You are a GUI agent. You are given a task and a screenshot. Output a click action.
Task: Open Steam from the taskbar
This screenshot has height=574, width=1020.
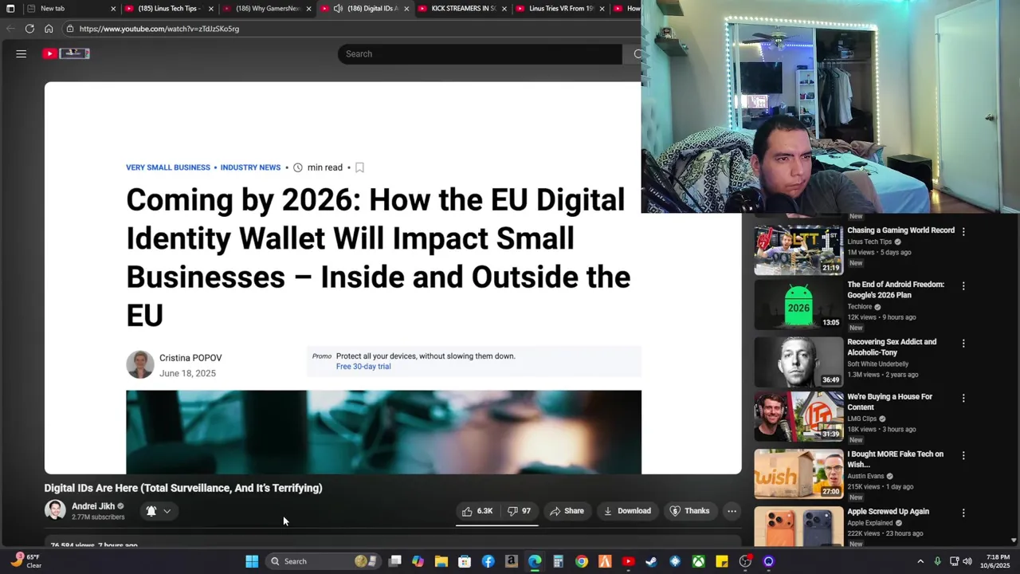pos(651,561)
